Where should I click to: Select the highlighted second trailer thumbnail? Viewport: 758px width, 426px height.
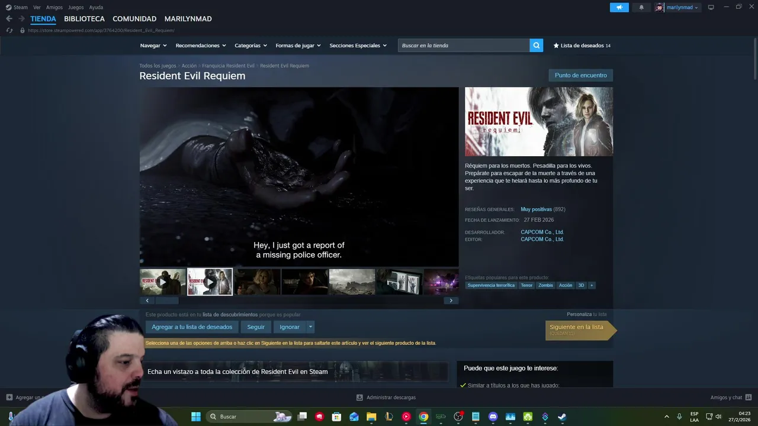210,282
